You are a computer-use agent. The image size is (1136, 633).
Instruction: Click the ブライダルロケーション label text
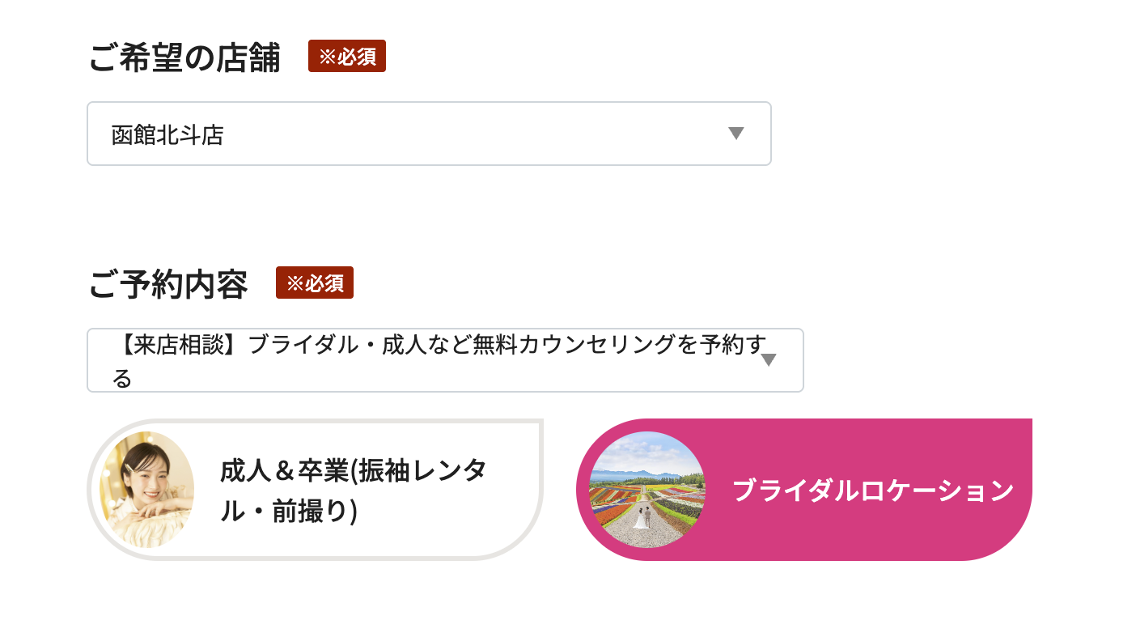(872, 491)
